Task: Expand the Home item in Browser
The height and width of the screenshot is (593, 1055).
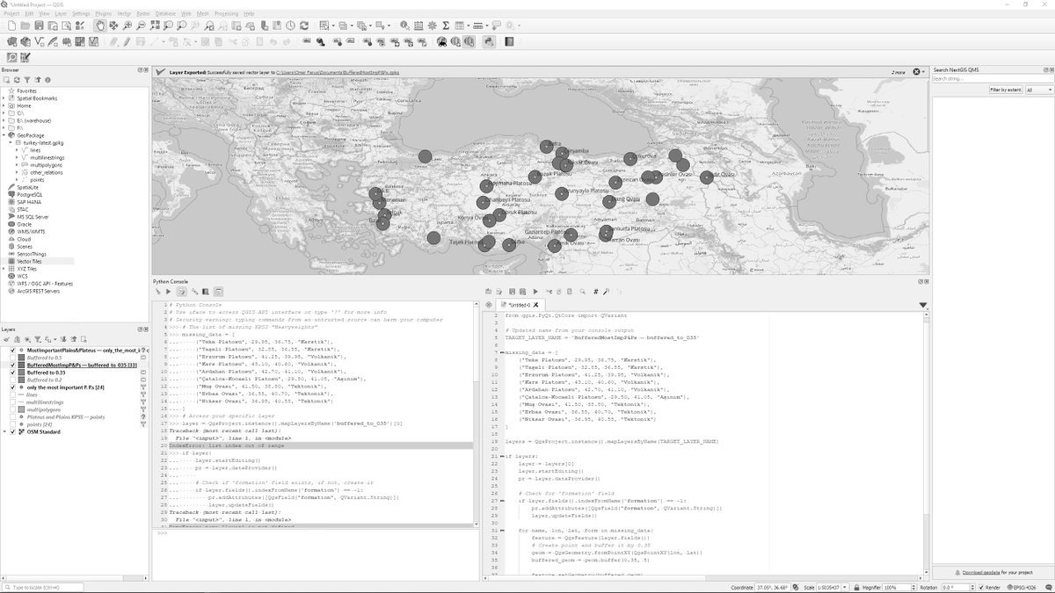Action: (x=4, y=105)
